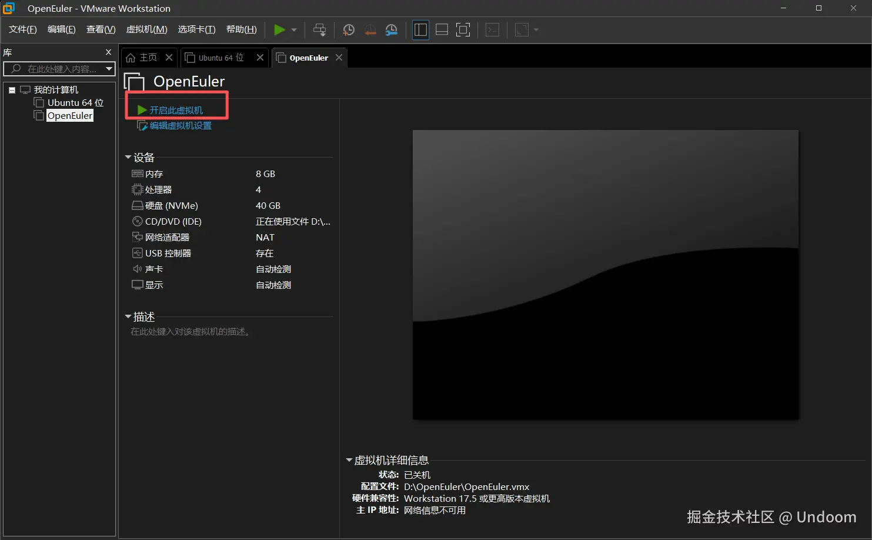Click the config file path D:\OpenEuler\OpenEuler.vmx

point(467,486)
